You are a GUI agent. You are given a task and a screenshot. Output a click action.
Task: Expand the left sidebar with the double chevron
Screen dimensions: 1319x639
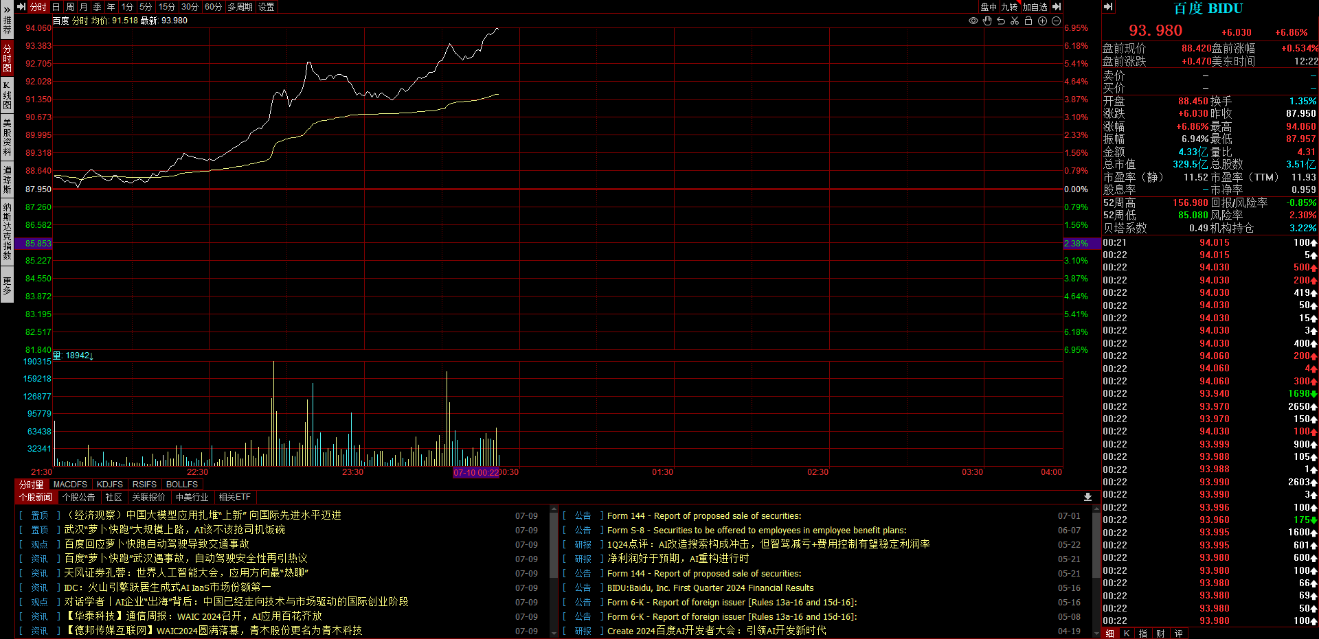click(7, 10)
